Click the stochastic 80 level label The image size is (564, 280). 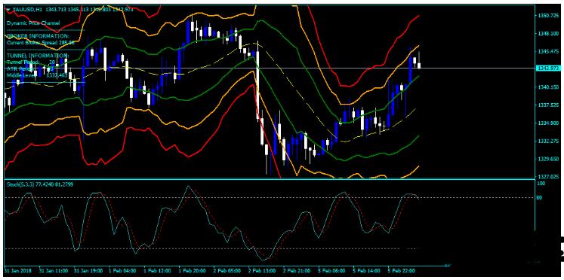538,197
